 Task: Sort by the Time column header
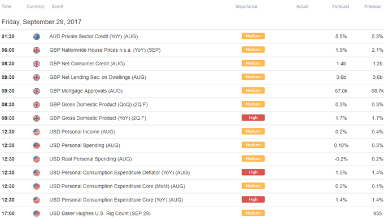point(6,7)
